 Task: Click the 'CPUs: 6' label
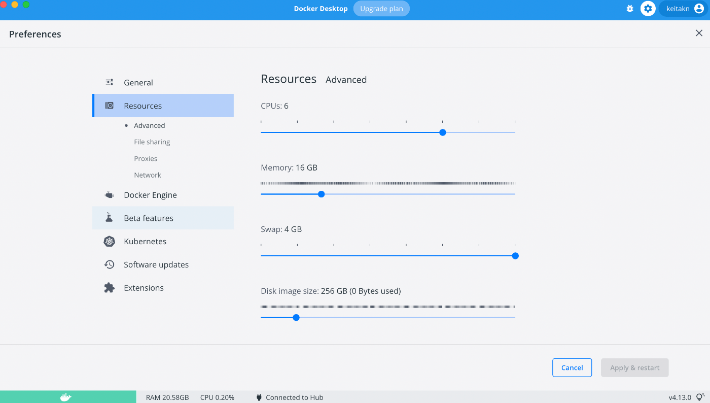point(274,106)
